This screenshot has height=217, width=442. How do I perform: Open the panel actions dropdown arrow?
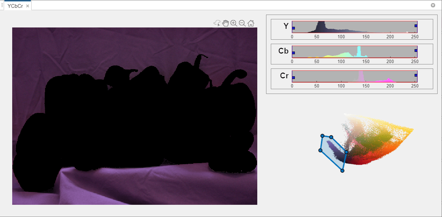(x=433, y=5)
